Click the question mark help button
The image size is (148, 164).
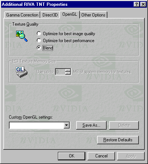point(137,4)
